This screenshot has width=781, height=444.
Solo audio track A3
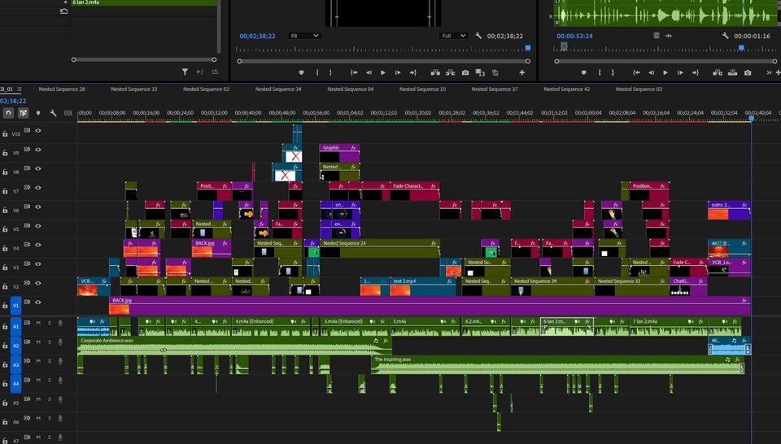[49, 363]
